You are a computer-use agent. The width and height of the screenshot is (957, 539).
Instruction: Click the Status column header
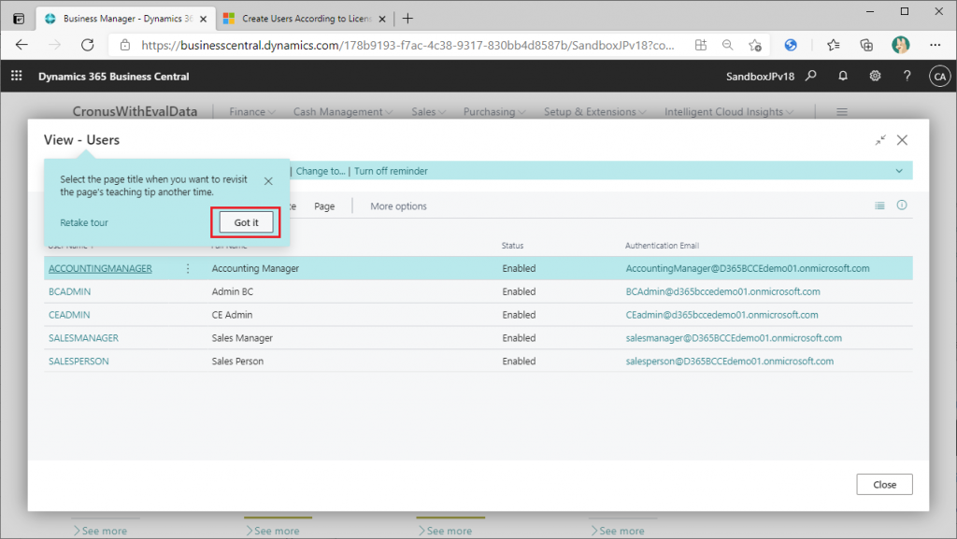point(512,245)
